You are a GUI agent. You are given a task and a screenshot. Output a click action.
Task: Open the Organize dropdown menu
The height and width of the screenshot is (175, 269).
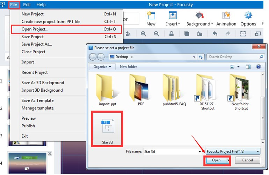click(x=102, y=67)
